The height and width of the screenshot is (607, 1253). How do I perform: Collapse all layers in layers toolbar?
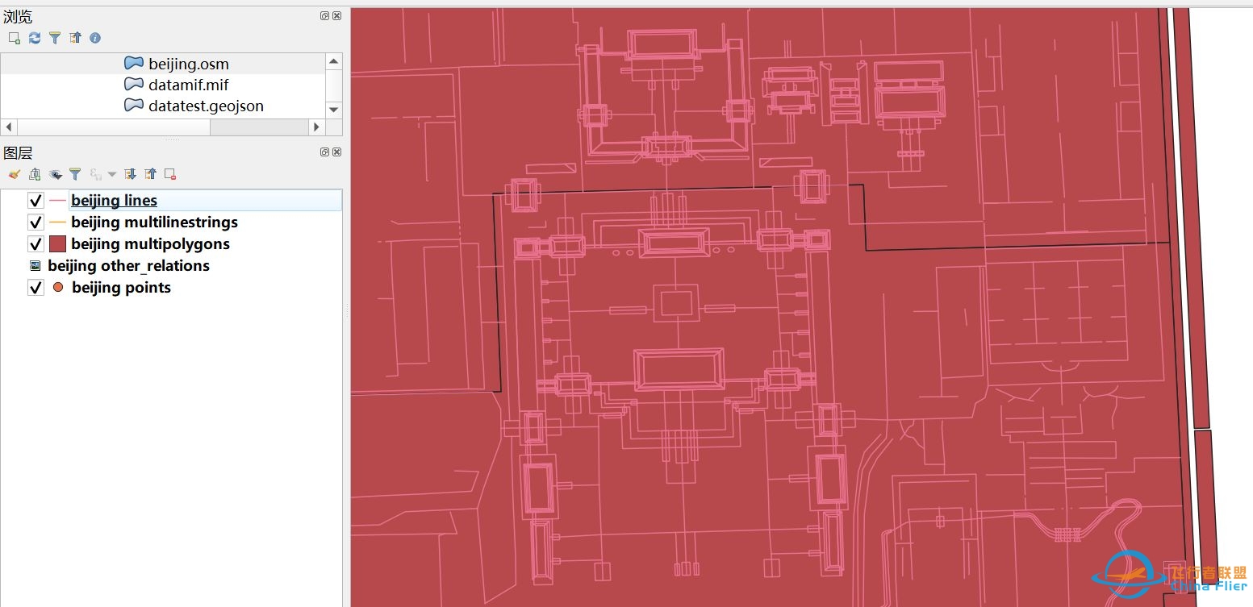(x=150, y=174)
